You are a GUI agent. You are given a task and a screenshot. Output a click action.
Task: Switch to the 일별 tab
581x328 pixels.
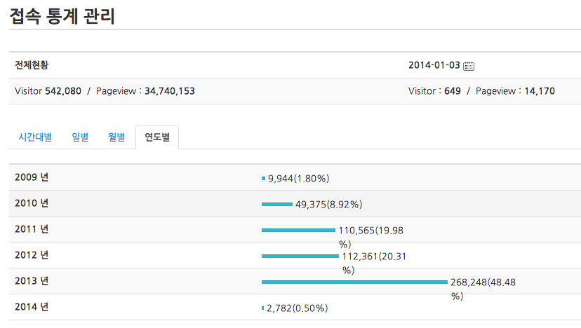80,137
